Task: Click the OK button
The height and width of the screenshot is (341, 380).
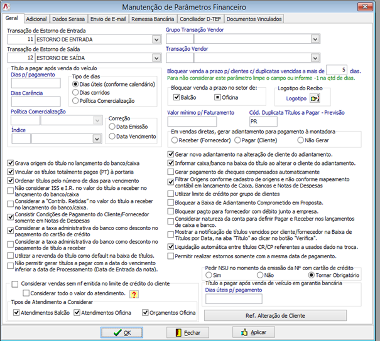Action: [x=122, y=332]
